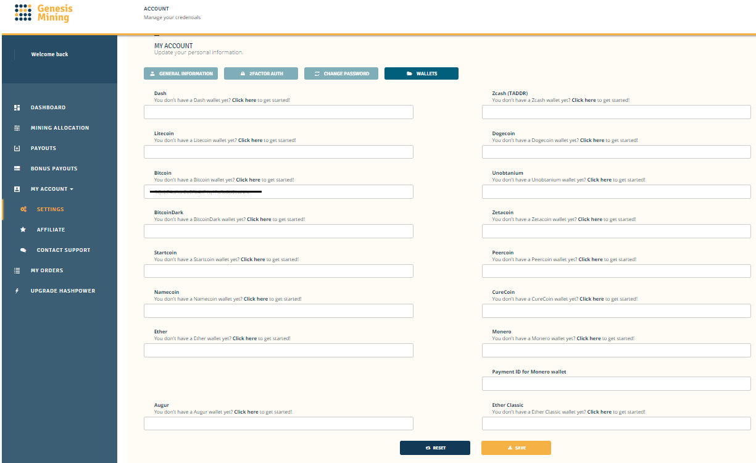The width and height of the screenshot is (756, 463).
Task: Focus the Dash wallet address field
Action: click(x=278, y=112)
